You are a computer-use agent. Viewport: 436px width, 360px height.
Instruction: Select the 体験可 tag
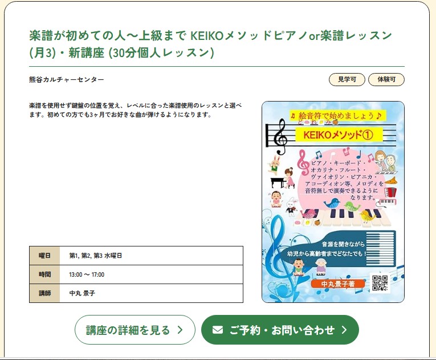pos(386,79)
